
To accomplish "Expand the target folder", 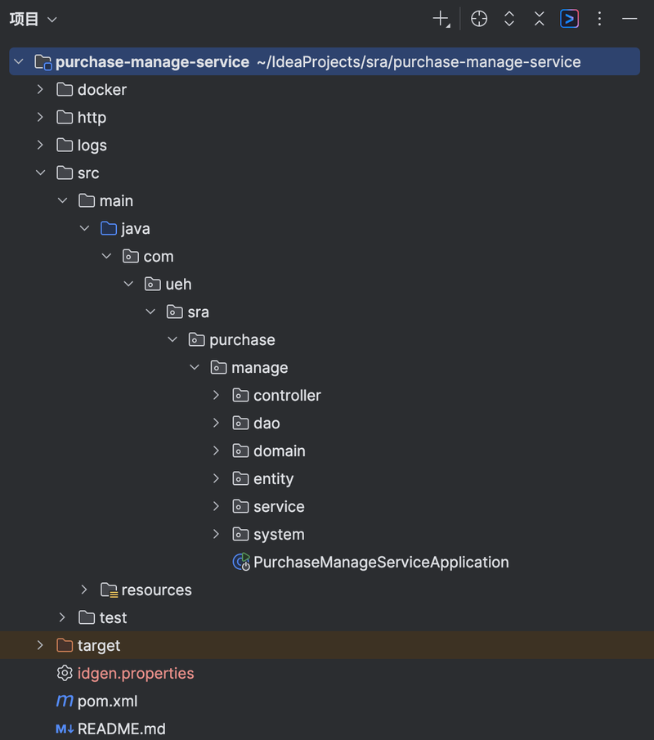I will 40,645.
